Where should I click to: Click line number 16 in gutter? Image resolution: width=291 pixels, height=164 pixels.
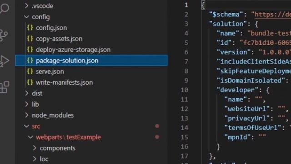pyautogui.click(x=185, y=147)
